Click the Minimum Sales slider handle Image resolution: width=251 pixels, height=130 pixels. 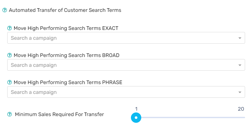click(136, 118)
